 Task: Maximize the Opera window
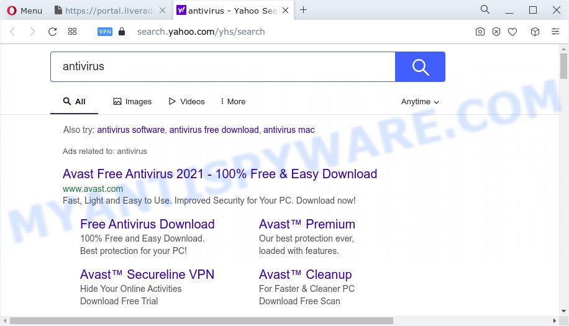[x=533, y=10]
